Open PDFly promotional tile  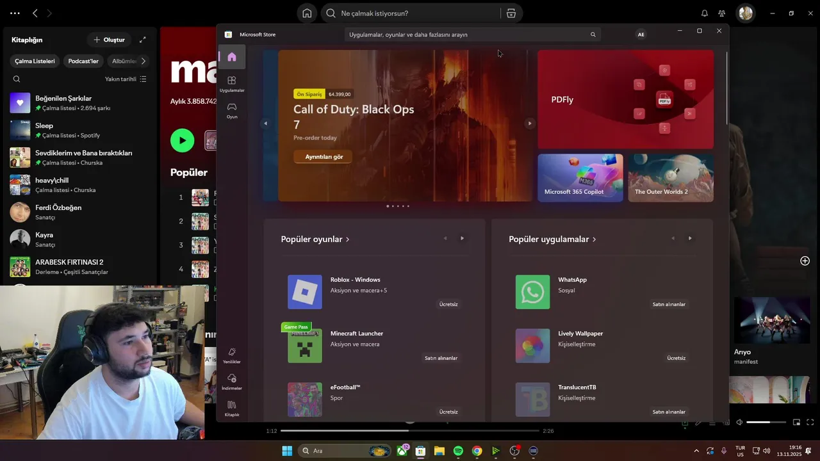625,99
